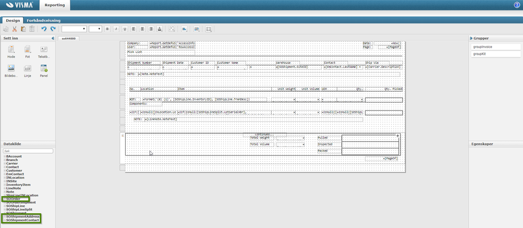Toggle center text alignment
Viewport: 523px width, 228px height.
click(x=142, y=29)
